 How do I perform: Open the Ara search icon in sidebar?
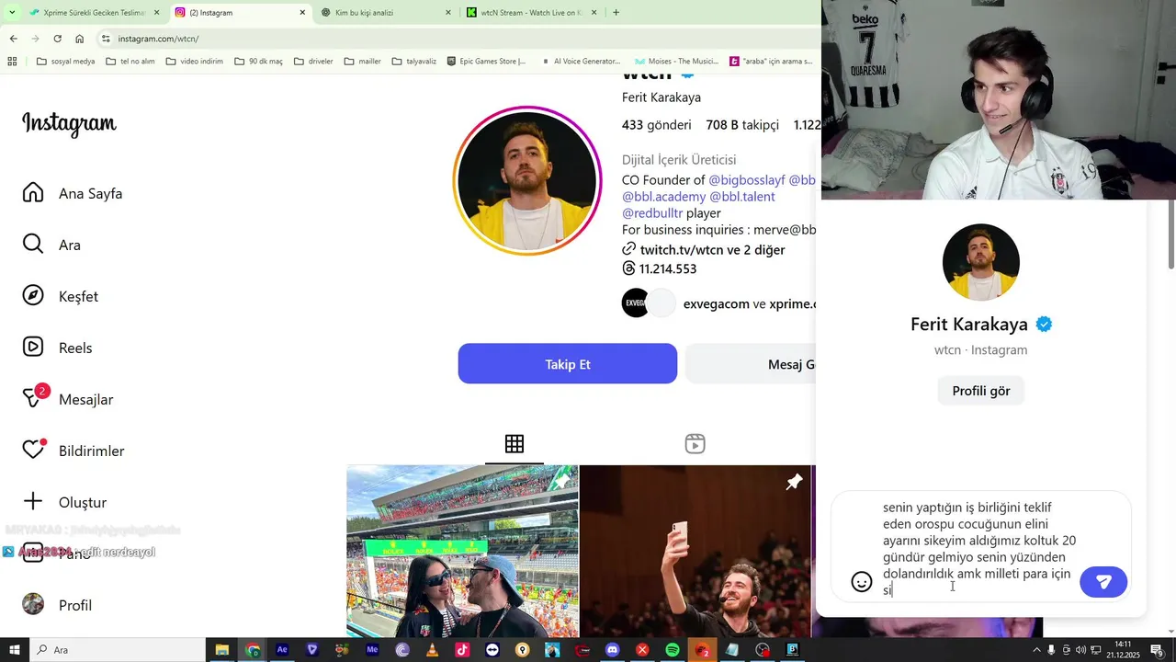(33, 245)
